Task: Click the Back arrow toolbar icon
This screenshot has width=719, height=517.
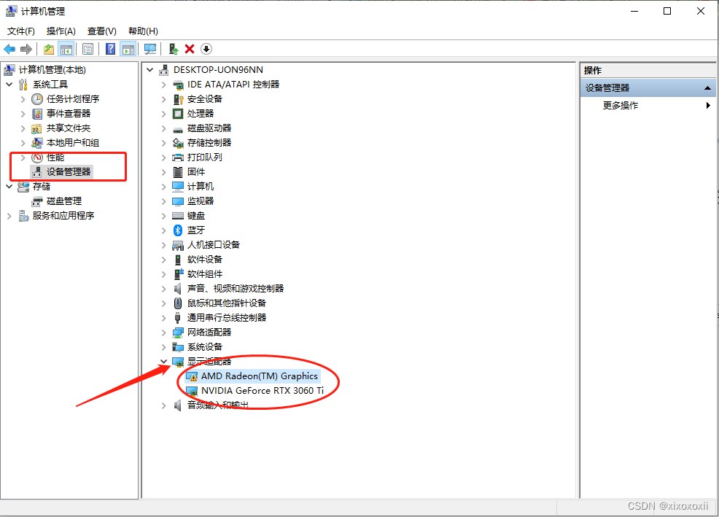Action: (9, 49)
